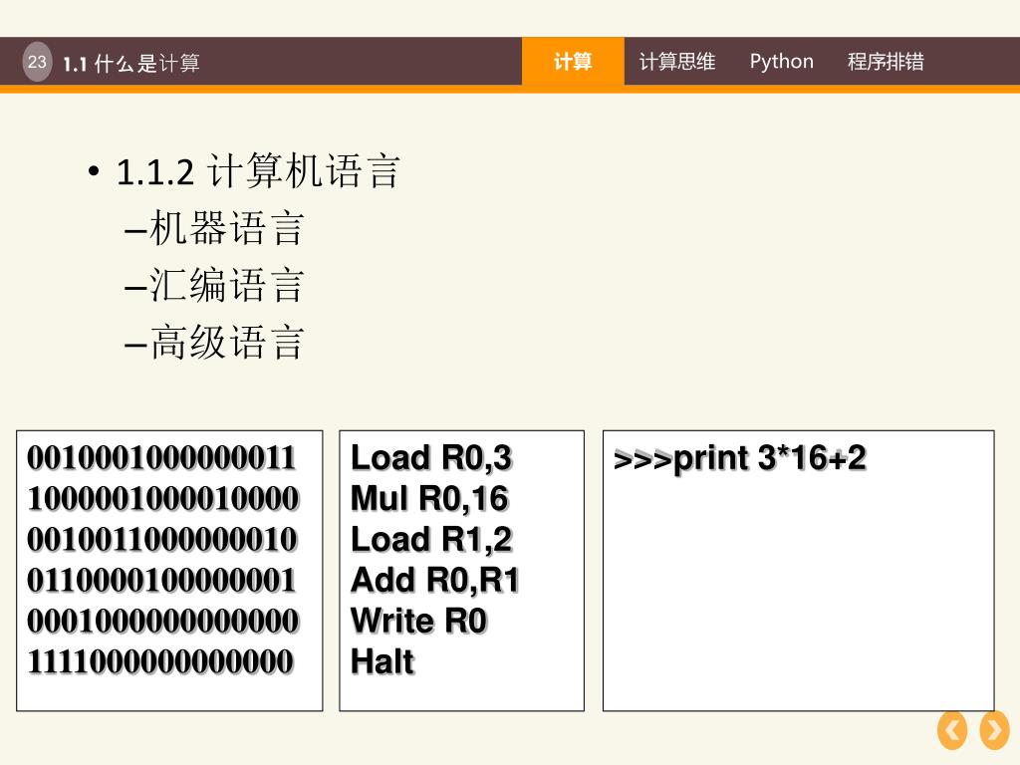
Task: Click the slide number 23 badge
Action: point(37,62)
